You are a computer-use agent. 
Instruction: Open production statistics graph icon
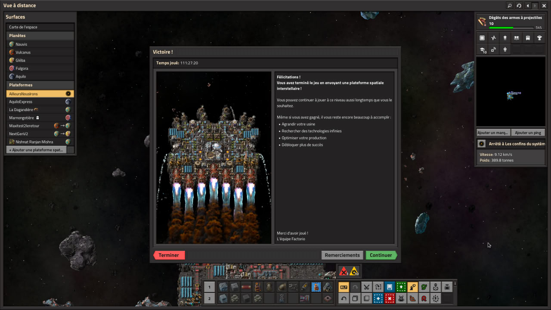tap(493, 38)
